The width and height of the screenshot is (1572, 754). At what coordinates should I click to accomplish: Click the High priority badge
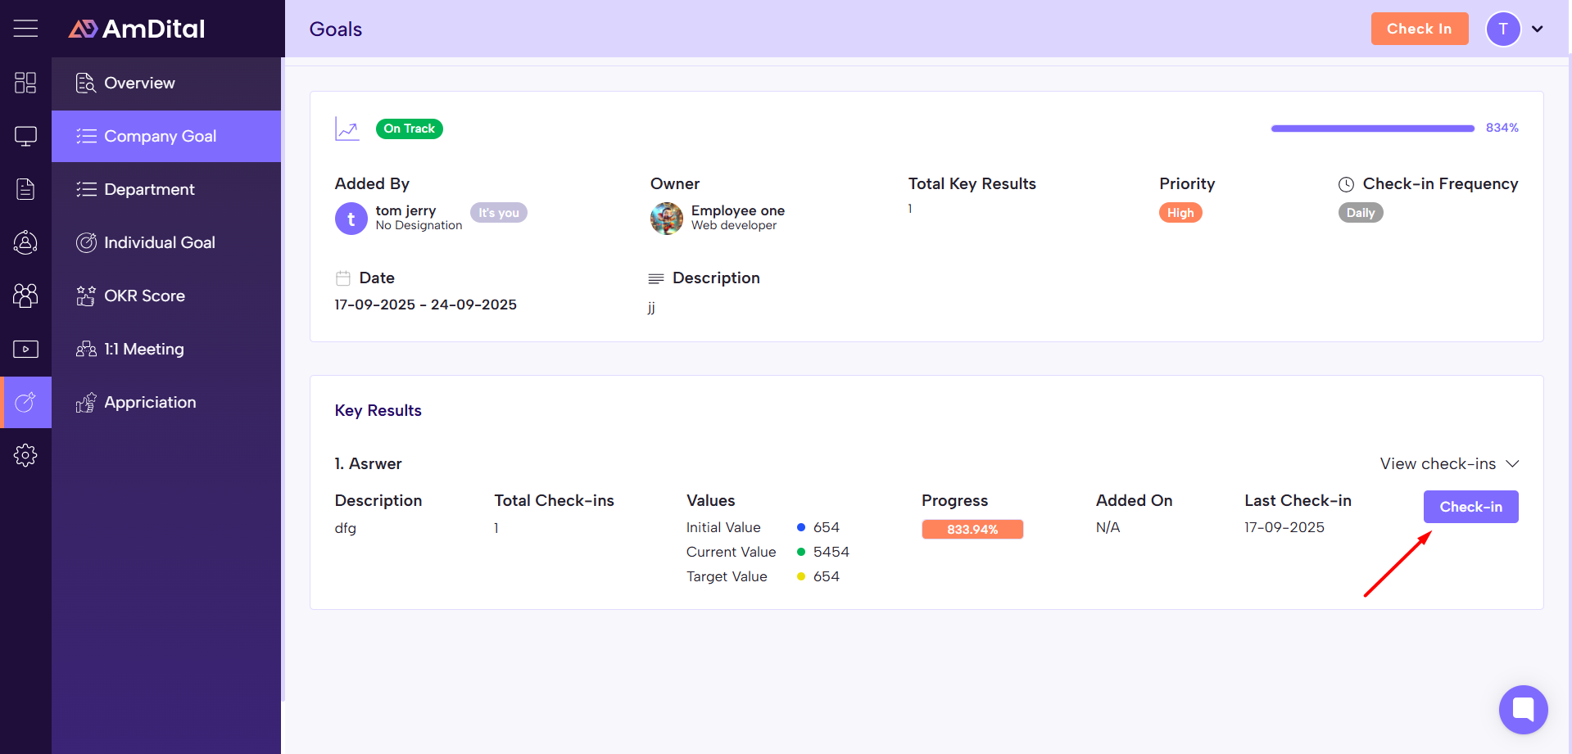1180,213
